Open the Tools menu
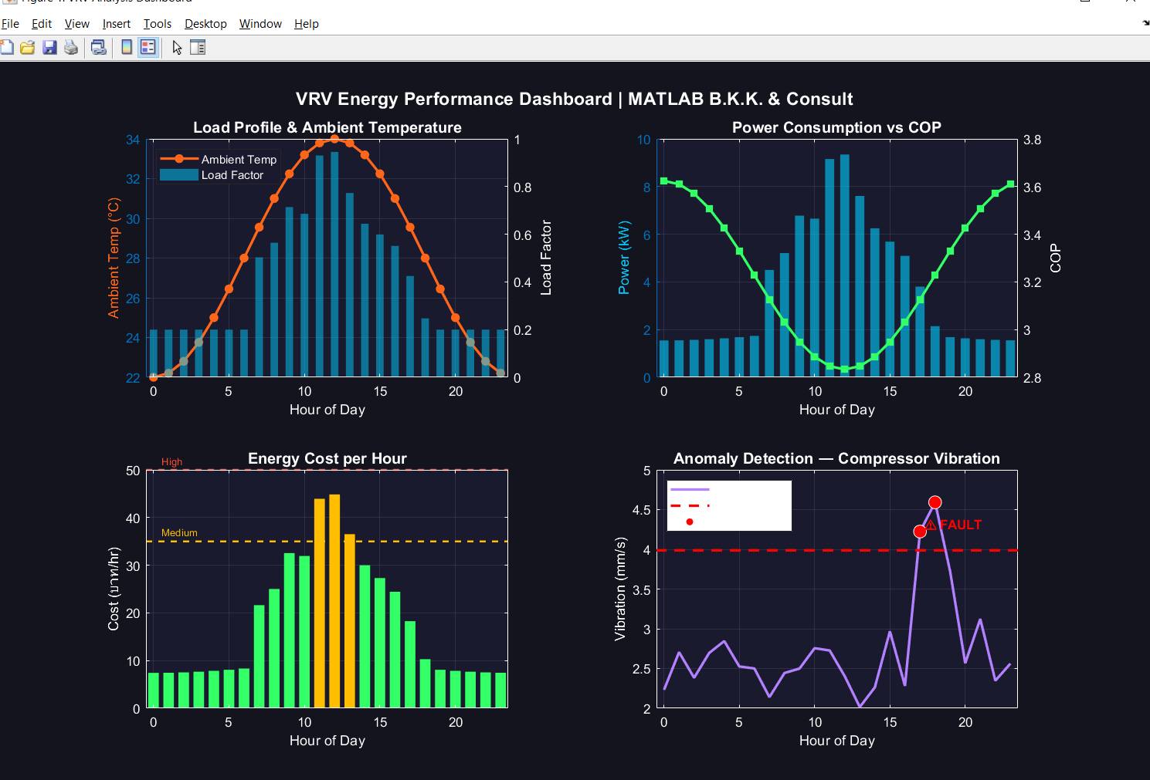This screenshot has width=1150, height=780. (158, 24)
